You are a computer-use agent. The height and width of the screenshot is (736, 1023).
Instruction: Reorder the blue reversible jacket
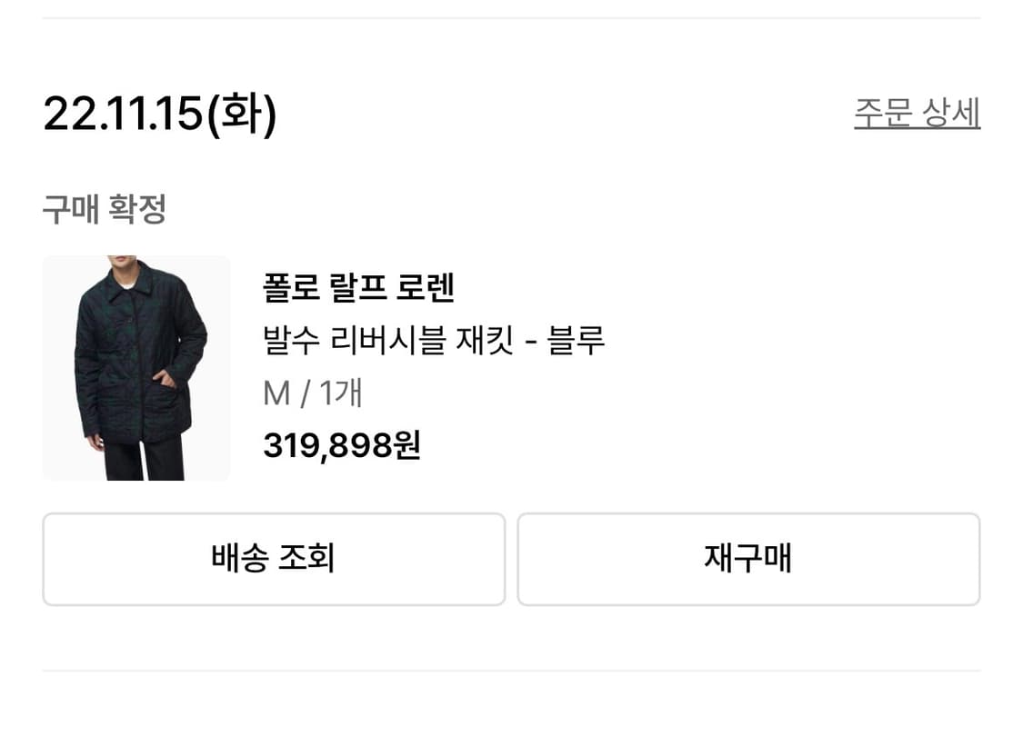coord(748,559)
